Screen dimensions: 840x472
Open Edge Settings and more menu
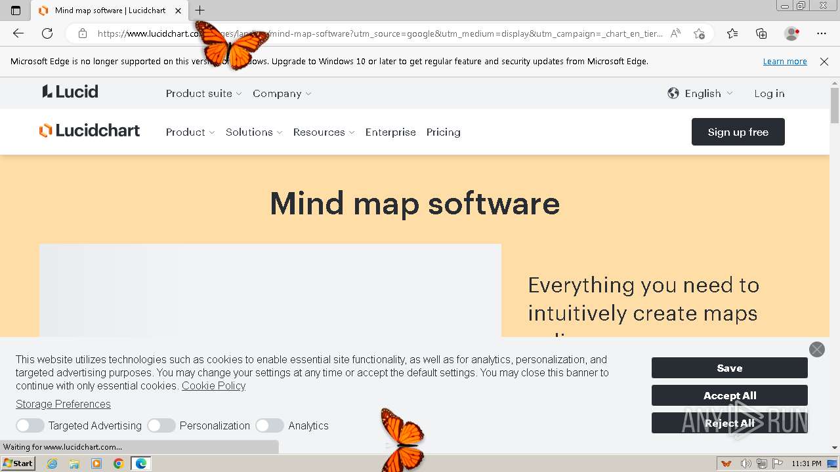(x=822, y=33)
